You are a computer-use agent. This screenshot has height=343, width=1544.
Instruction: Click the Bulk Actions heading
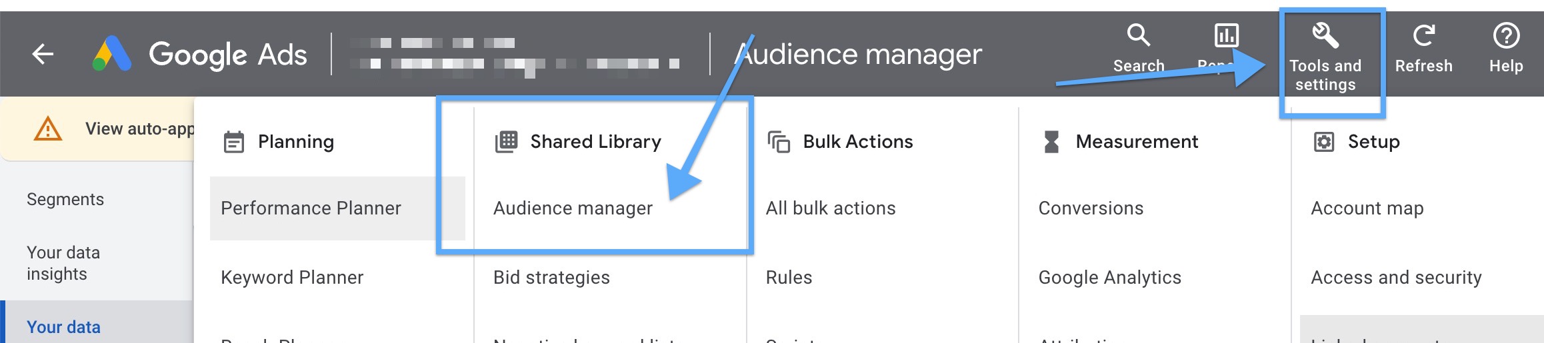coord(858,142)
